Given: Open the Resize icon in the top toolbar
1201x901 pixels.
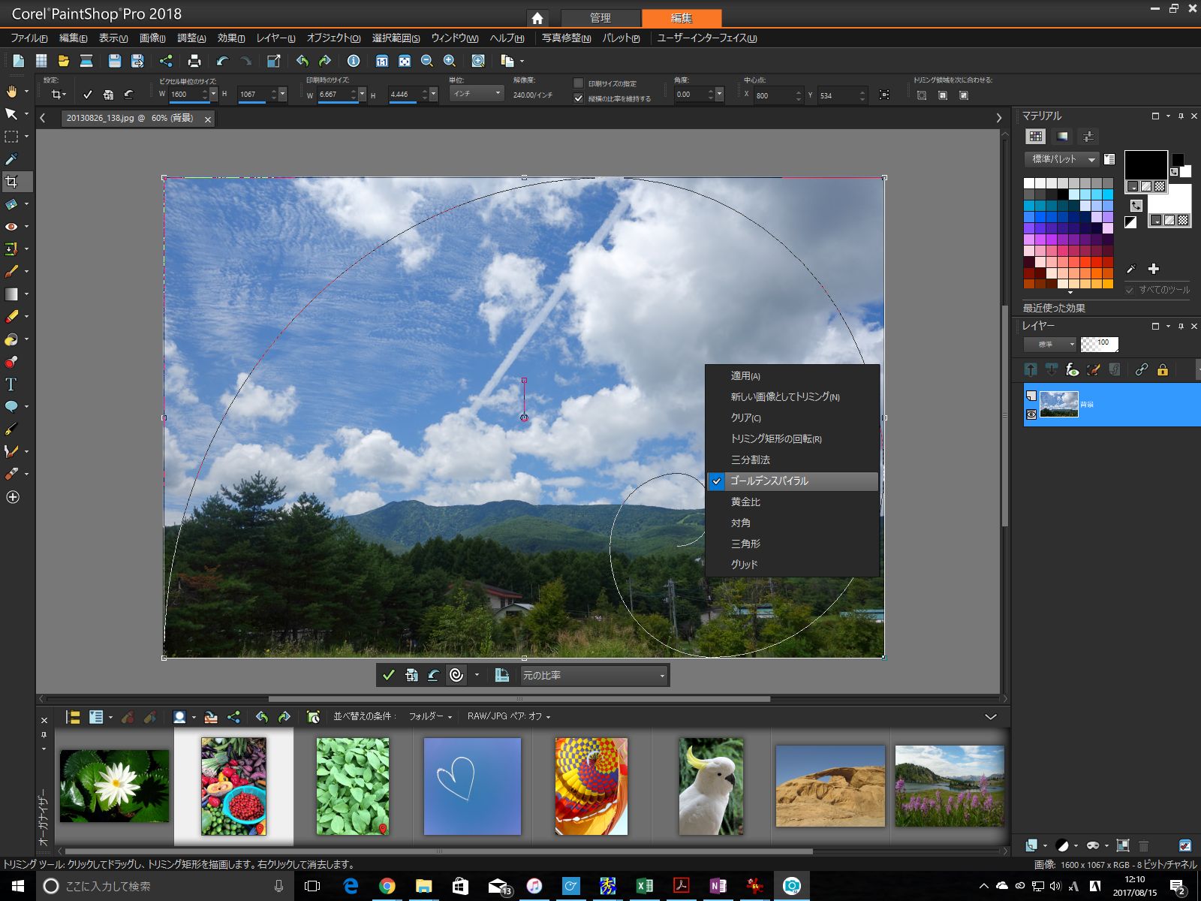Looking at the screenshot, I should point(274,61).
